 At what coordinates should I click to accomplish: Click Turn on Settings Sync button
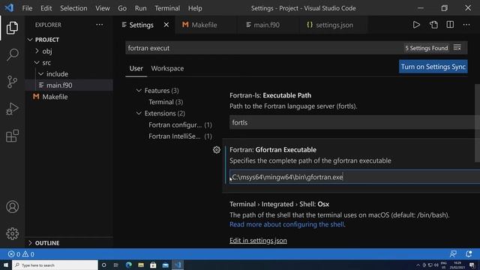point(433,67)
